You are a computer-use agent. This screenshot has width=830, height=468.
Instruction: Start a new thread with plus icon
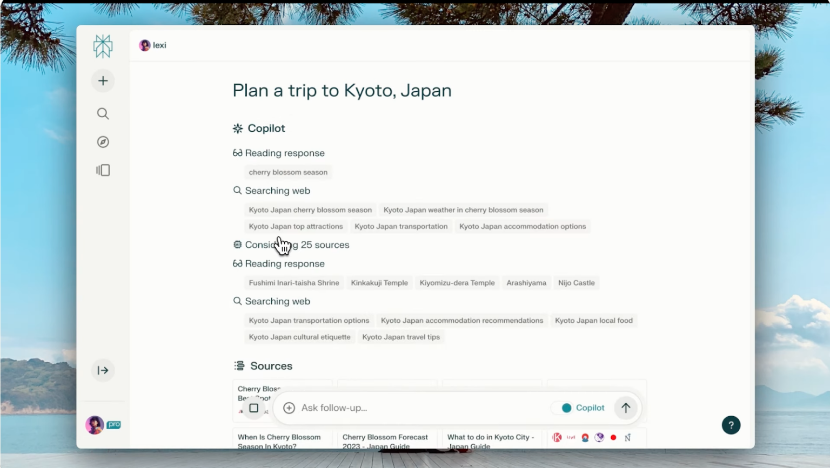click(103, 81)
